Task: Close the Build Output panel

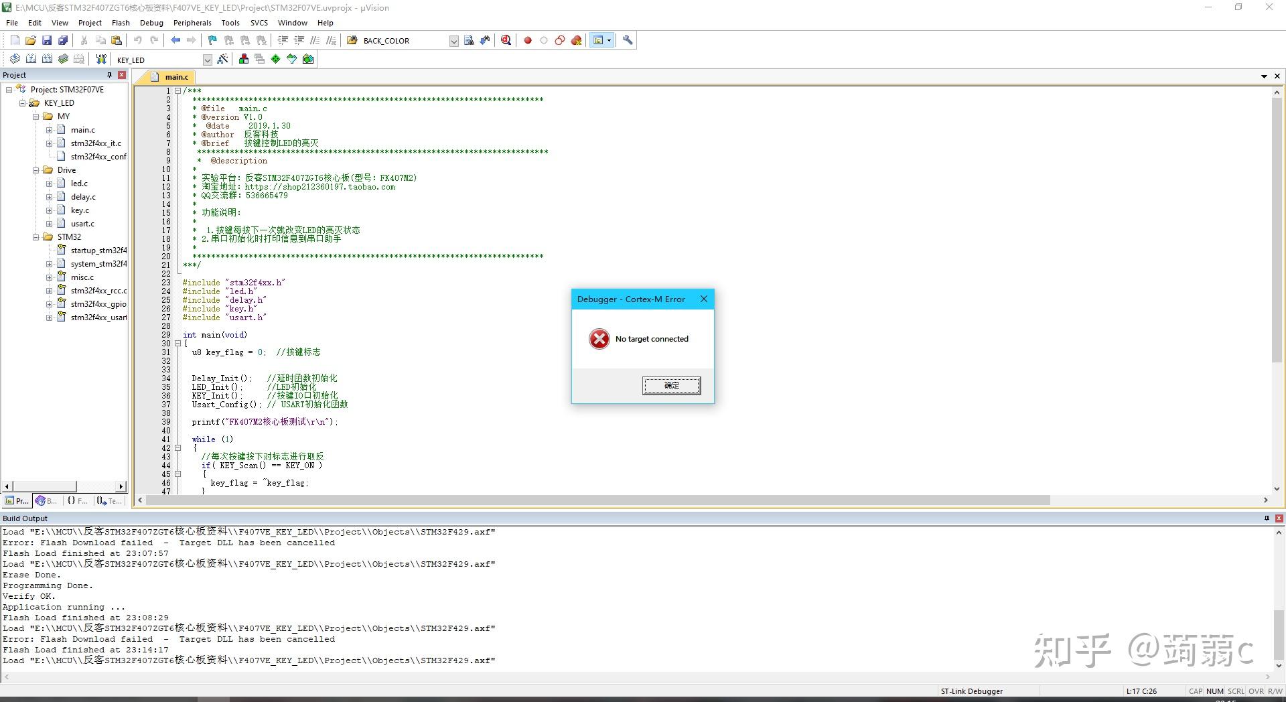Action: click(1279, 518)
